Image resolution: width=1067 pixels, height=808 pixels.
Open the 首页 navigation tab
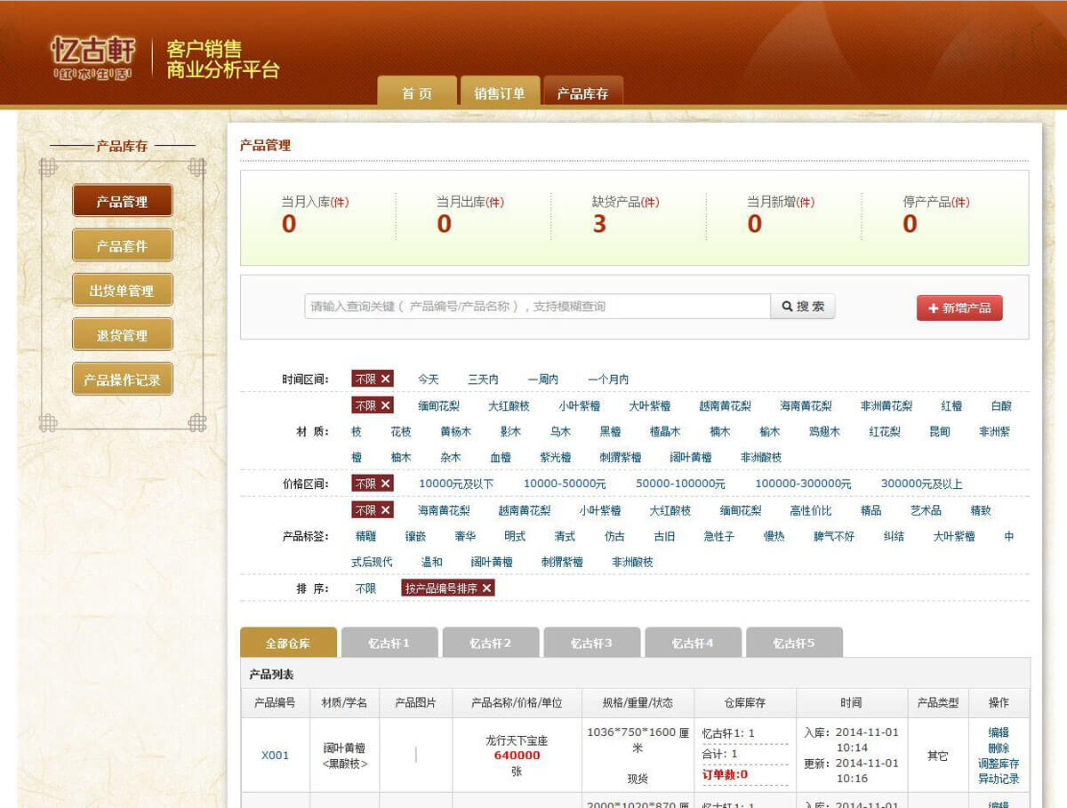pyautogui.click(x=416, y=93)
